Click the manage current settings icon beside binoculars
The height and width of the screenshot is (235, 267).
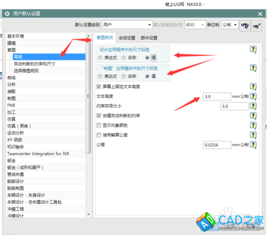pos(256,26)
